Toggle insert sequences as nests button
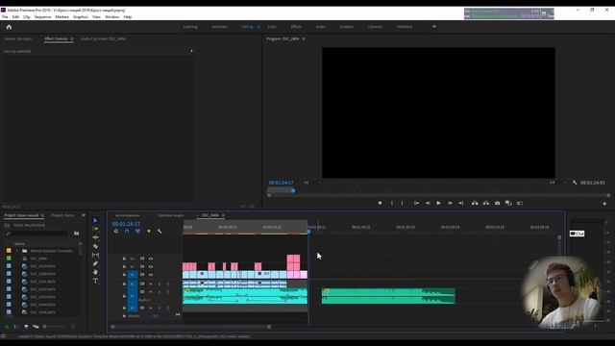615x346 pixels. [116, 231]
